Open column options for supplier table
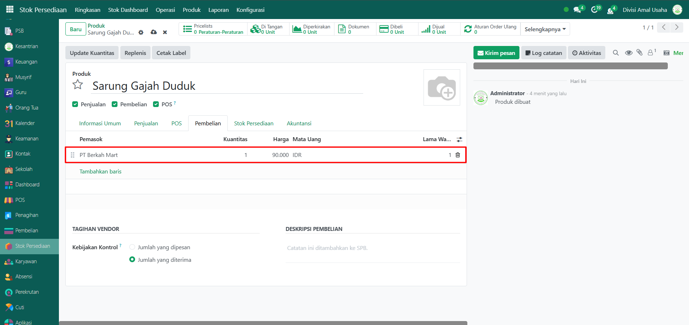 459,139
